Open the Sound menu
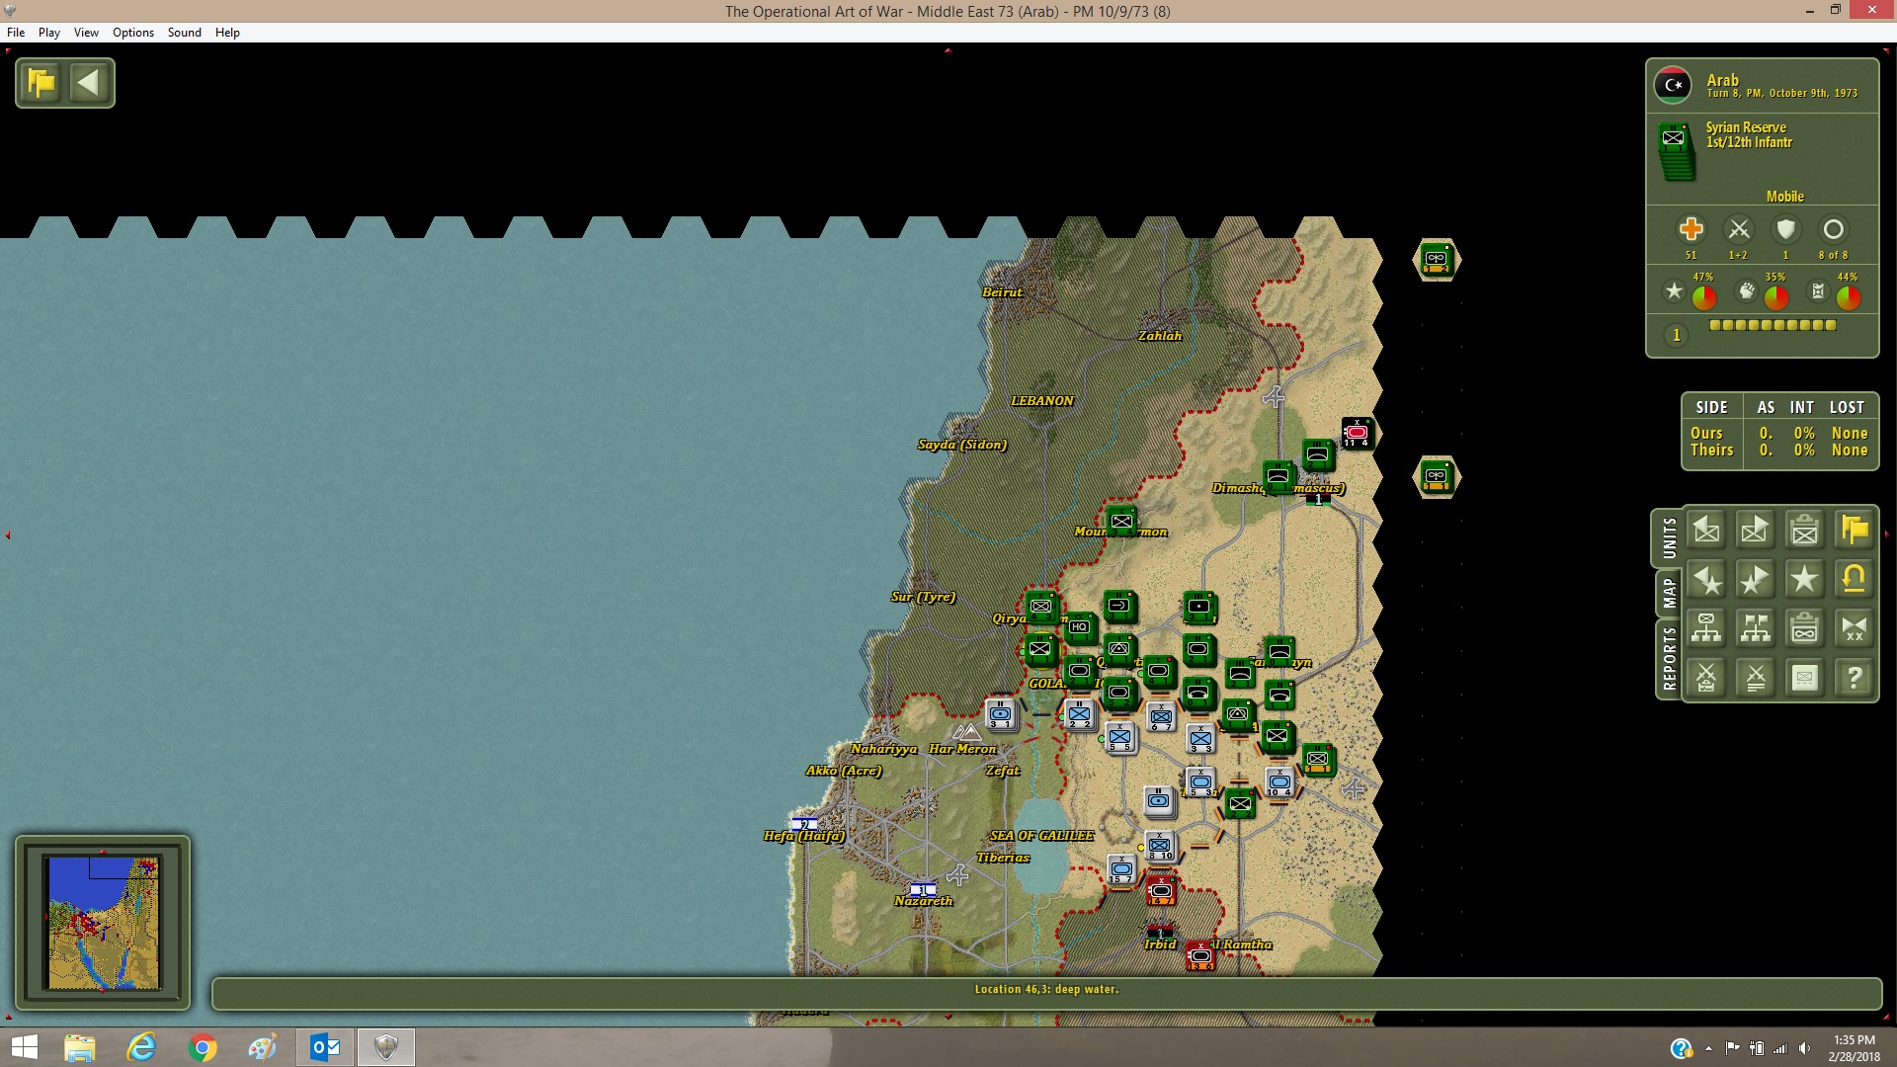This screenshot has height=1067, width=1897. click(184, 33)
